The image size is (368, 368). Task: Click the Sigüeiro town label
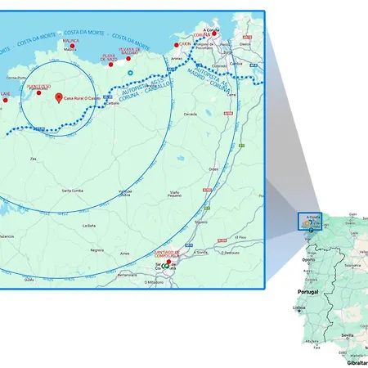pos(201,222)
